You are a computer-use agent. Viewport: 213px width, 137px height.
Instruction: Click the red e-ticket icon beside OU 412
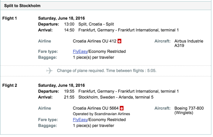pyautogui.click(x=119, y=41)
